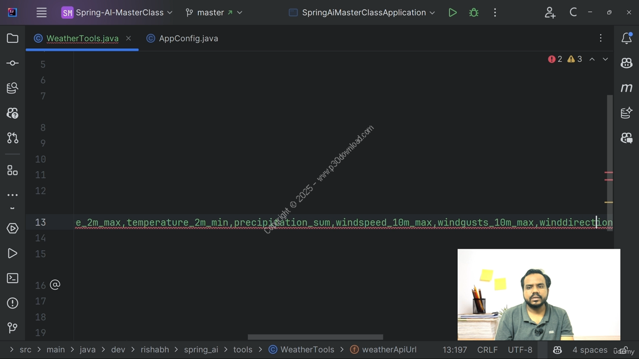Open the hamburger main menu
This screenshot has width=639, height=359.
41,12
